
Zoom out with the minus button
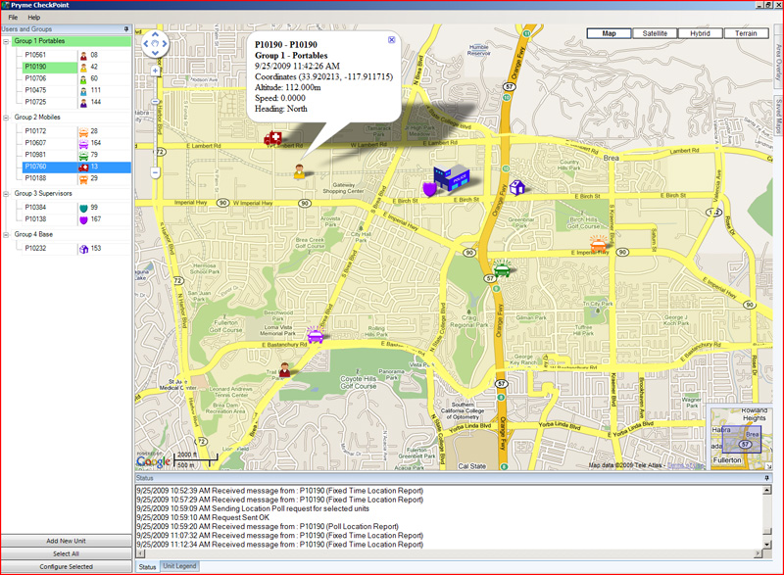(x=155, y=172)
